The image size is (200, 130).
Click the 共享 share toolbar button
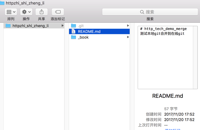[x=42, y=12]
